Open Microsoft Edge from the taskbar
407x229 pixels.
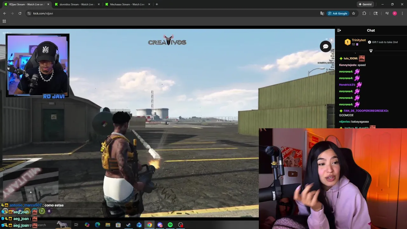pos(98,225)
